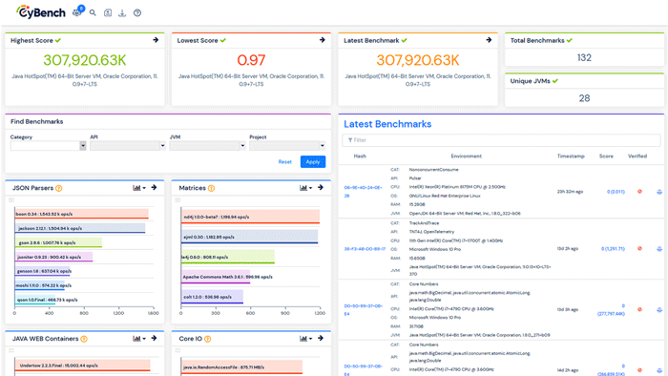Click the Apply button

[313, 162]
